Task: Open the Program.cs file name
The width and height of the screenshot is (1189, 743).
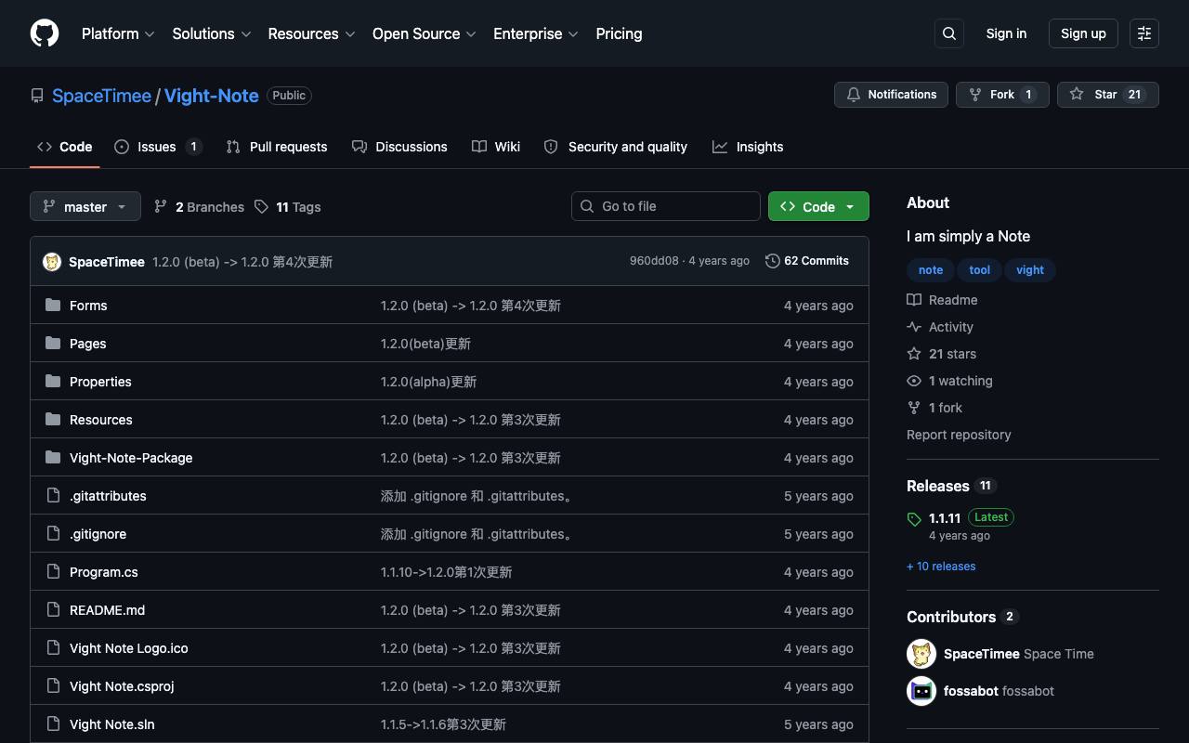Action: coord(104,572)
